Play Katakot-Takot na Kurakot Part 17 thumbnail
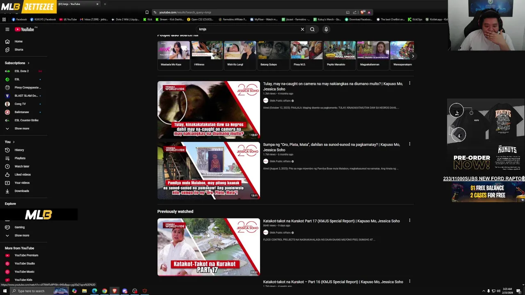The width and height of the screenshot is (525, 295). [x=208, y=247]
